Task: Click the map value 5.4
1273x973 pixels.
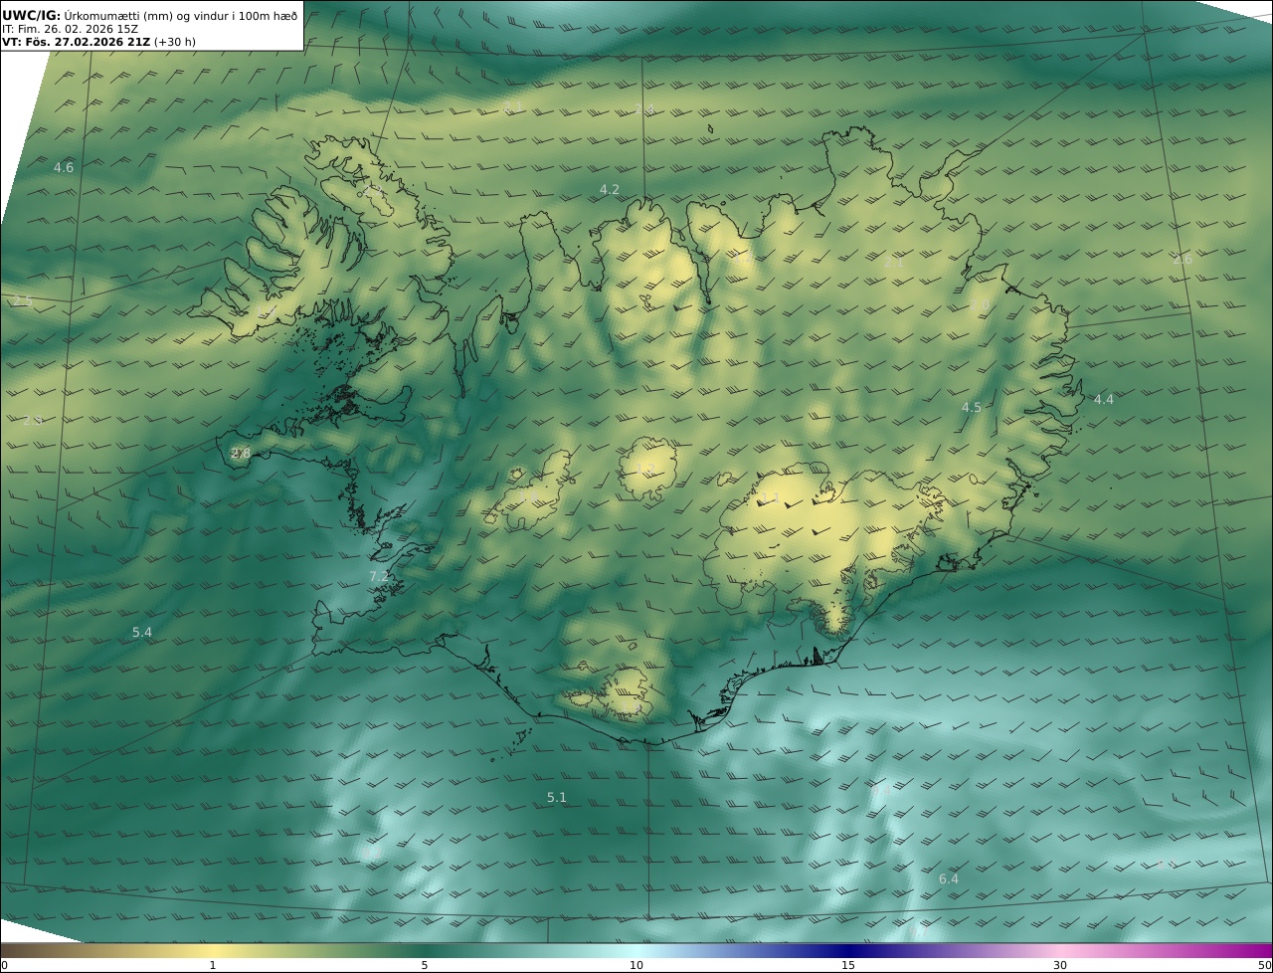Action: (x=142, y=632)
